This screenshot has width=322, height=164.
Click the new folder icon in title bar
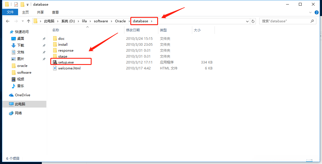tap(22, 4)
